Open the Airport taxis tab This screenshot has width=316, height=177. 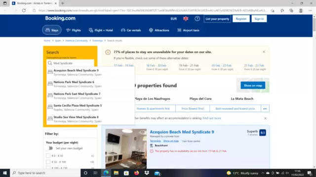click(188, 30)
